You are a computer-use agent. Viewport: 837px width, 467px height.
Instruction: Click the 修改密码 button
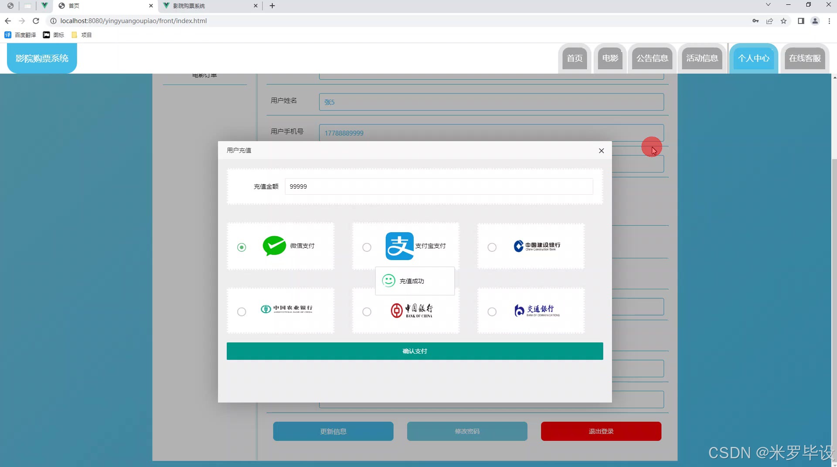point(467,431)
